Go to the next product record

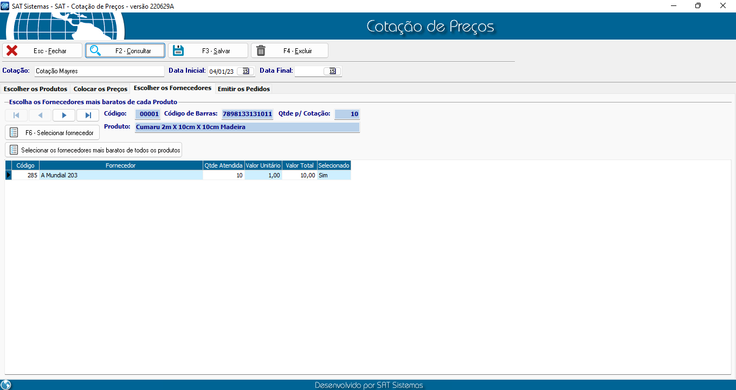(x=64, y=115)
